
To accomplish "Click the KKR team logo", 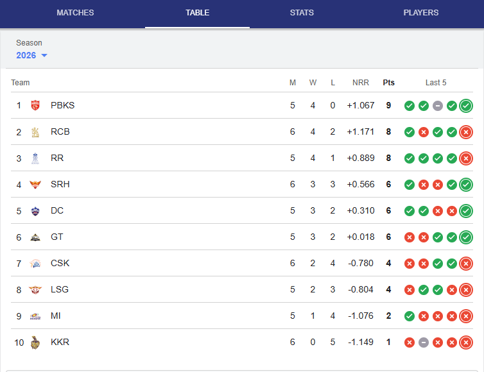I will pos(35,342).
